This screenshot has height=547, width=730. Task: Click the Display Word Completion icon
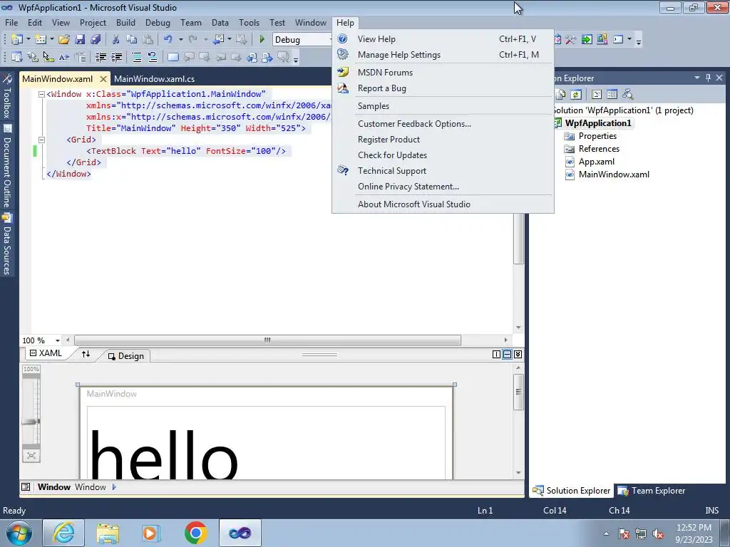point(63,57)
